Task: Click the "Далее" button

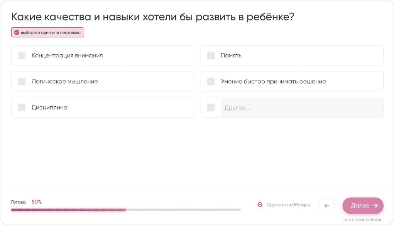Action: pos(362,205)
